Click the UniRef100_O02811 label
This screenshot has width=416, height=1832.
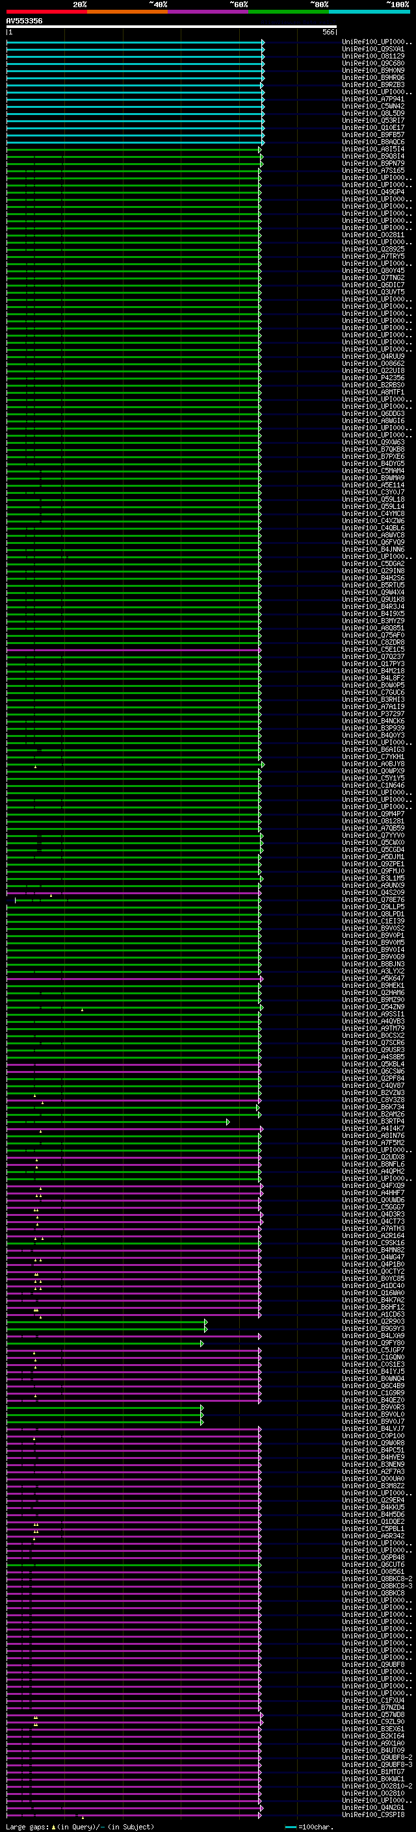373,235
